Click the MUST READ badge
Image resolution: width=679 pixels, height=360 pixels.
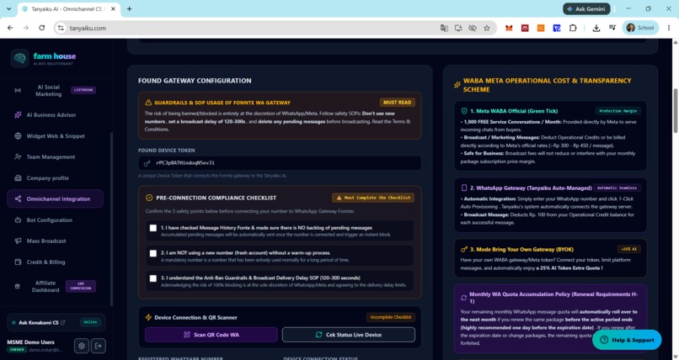(397, 103)
